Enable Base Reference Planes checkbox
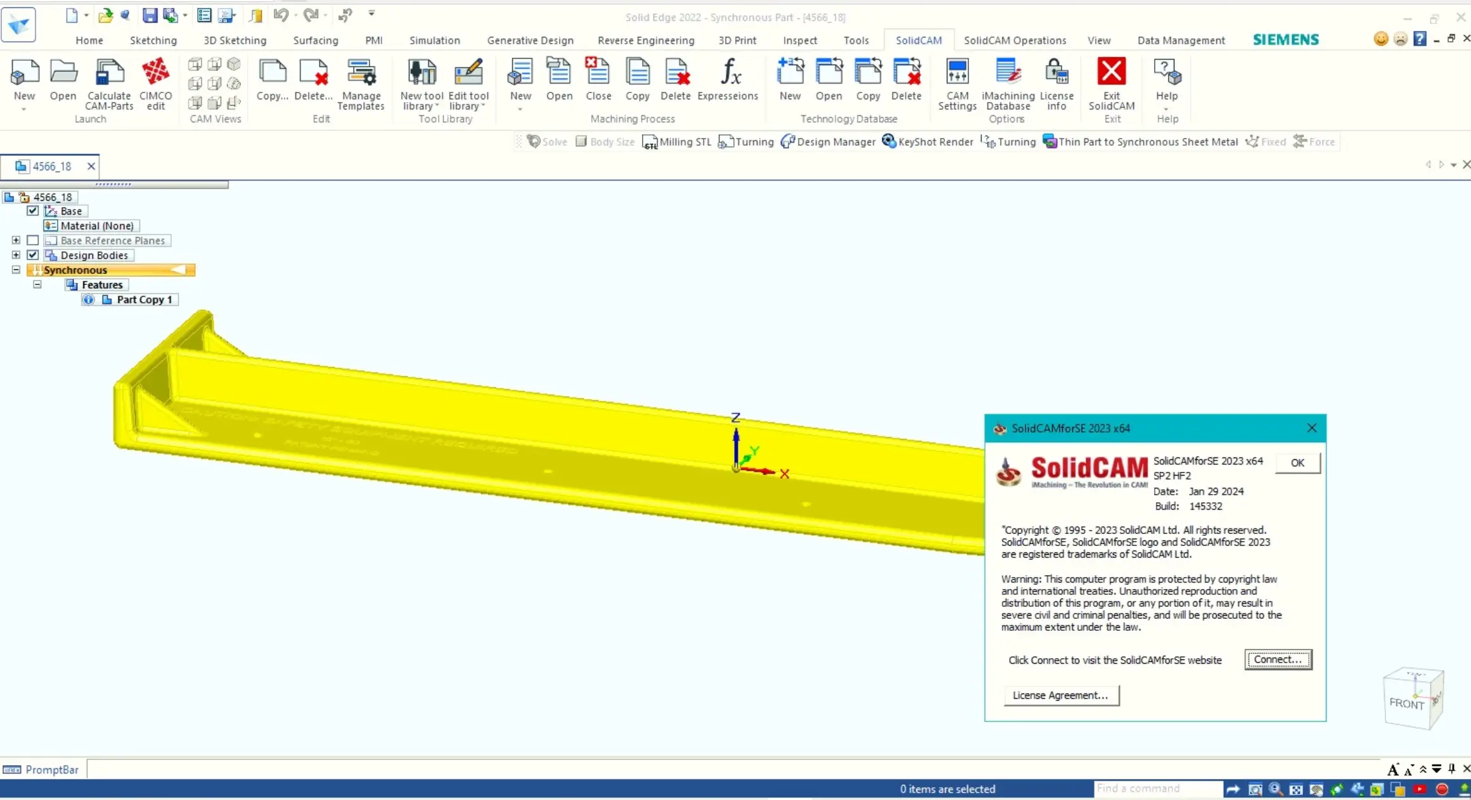The image size is (1471, 800). [x=33, y=241]
